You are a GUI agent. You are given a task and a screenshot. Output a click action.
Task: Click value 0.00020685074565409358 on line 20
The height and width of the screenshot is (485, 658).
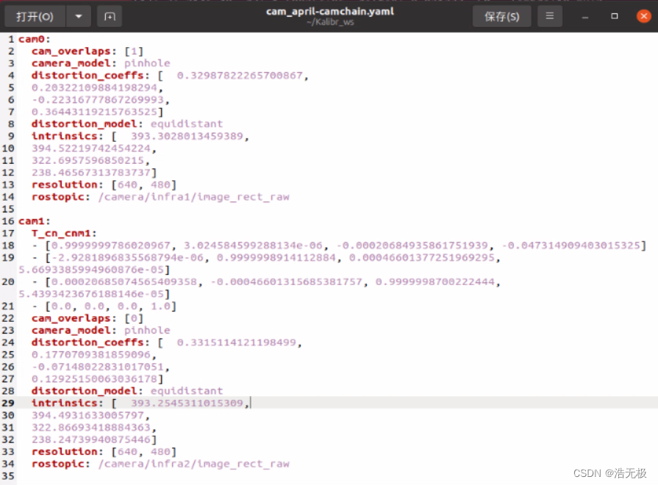point(124,282)
